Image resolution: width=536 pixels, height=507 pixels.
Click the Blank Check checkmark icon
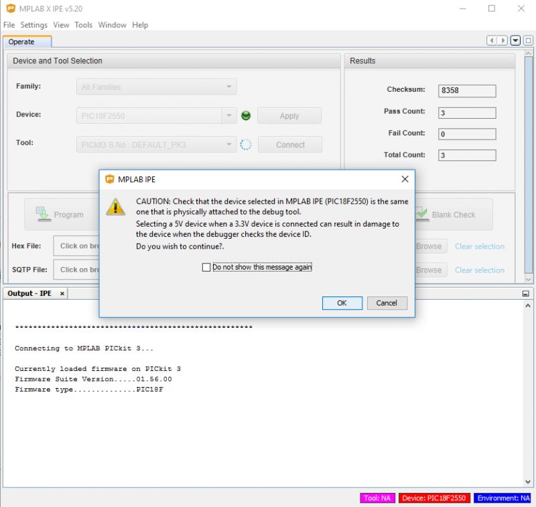pos(422,214)
